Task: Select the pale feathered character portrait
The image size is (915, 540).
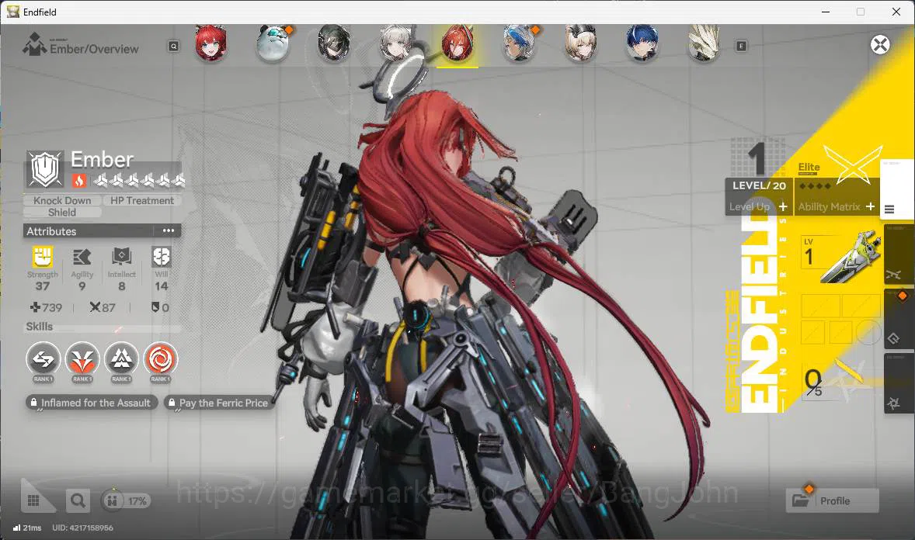Action: [704, 43]
